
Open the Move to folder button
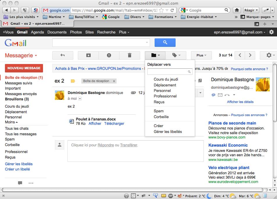(x=155, y=55)
